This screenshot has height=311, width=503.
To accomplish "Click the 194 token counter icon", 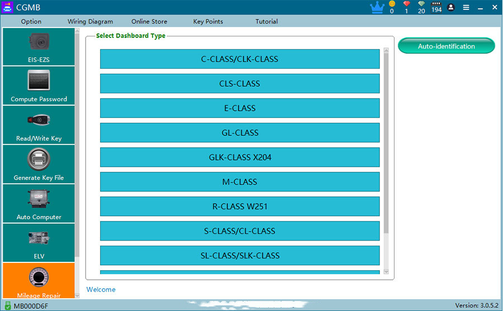I will (436, 7).
